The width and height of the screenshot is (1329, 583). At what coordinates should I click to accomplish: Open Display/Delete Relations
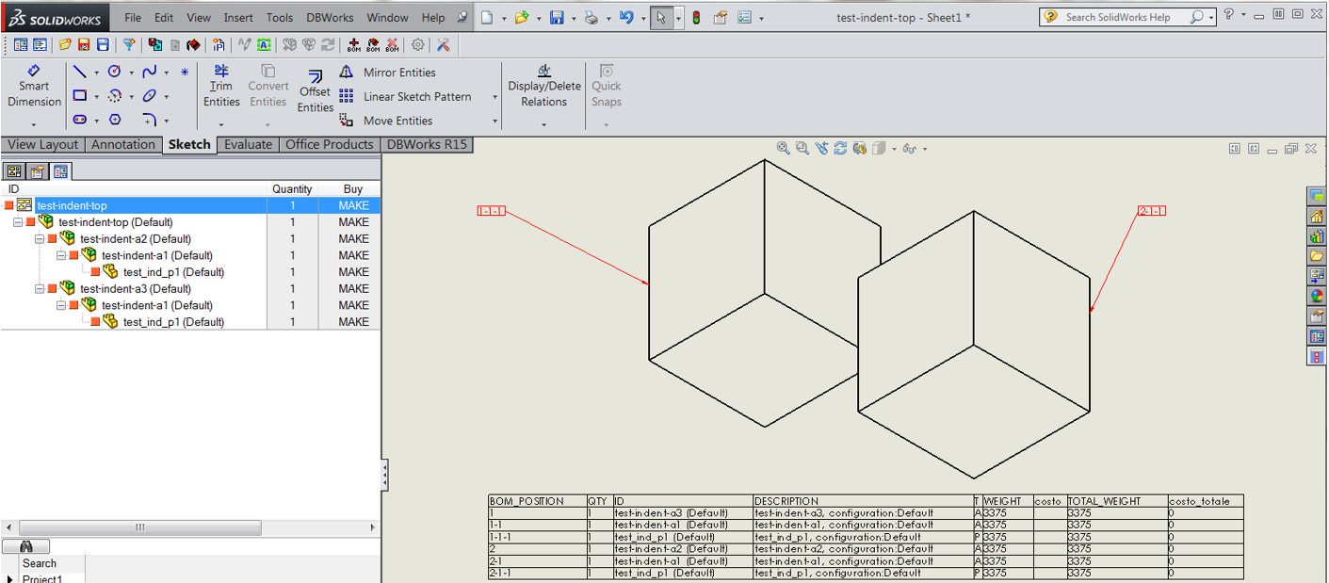pyautogui.click(x=544, y=86)
